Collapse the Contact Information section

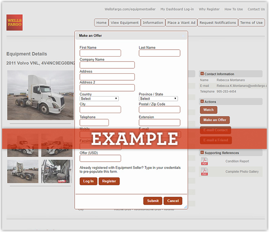(202, 74)
